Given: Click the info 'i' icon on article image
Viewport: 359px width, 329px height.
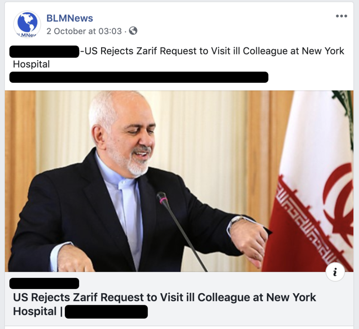Looking at the screenshot, I should (x=335, y=272).
